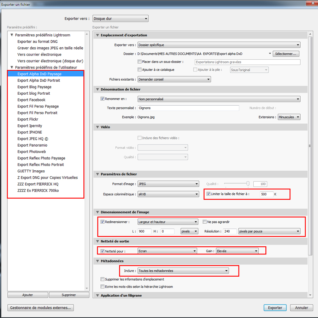Viewport: 318px width, 318px height.
Task: Collapse the Dénomination de fichier section triangle
Action: (x=97, y=89)
